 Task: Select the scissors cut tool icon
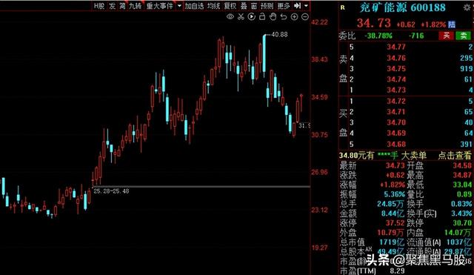(241, 17)
